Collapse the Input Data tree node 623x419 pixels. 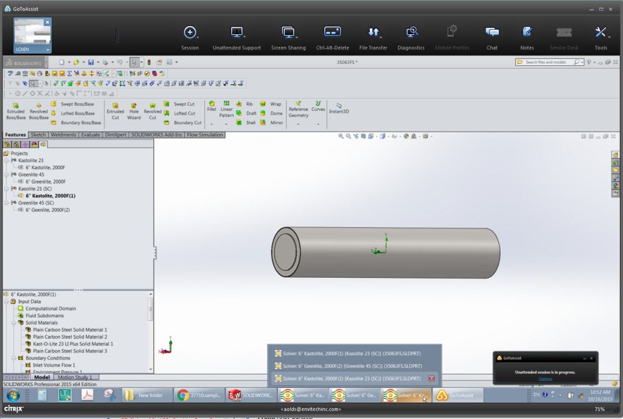(7, 301)
